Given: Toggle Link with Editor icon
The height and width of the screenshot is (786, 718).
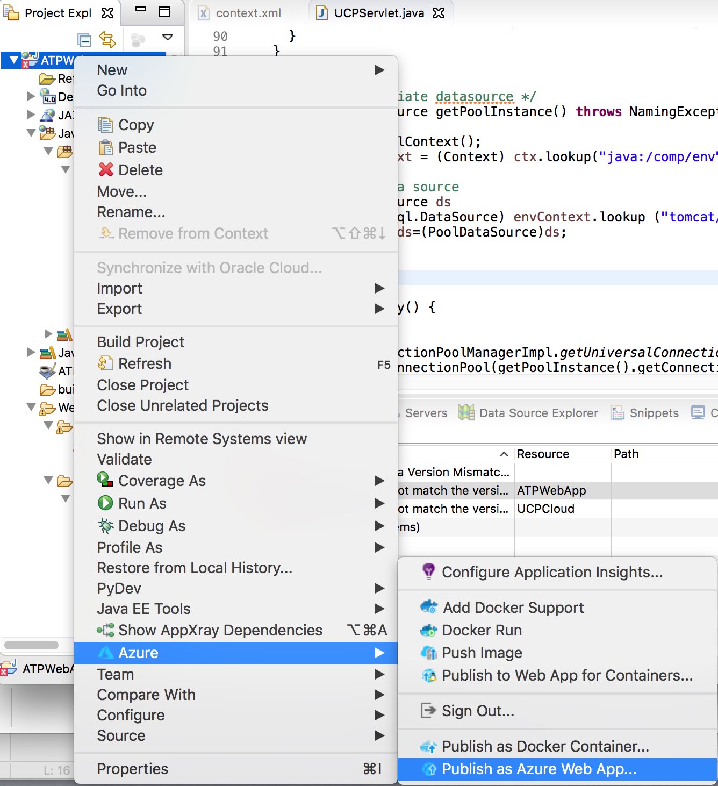Looking at the screenshot, I should (107, 40).
